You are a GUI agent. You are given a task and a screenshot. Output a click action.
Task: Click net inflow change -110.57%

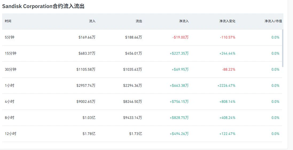point(228,37)
